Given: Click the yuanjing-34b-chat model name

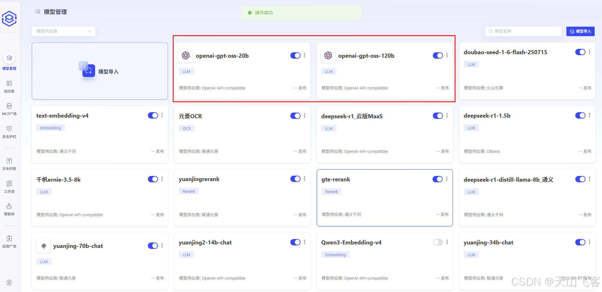Looking at the screenshot, I should coord(488,243).
